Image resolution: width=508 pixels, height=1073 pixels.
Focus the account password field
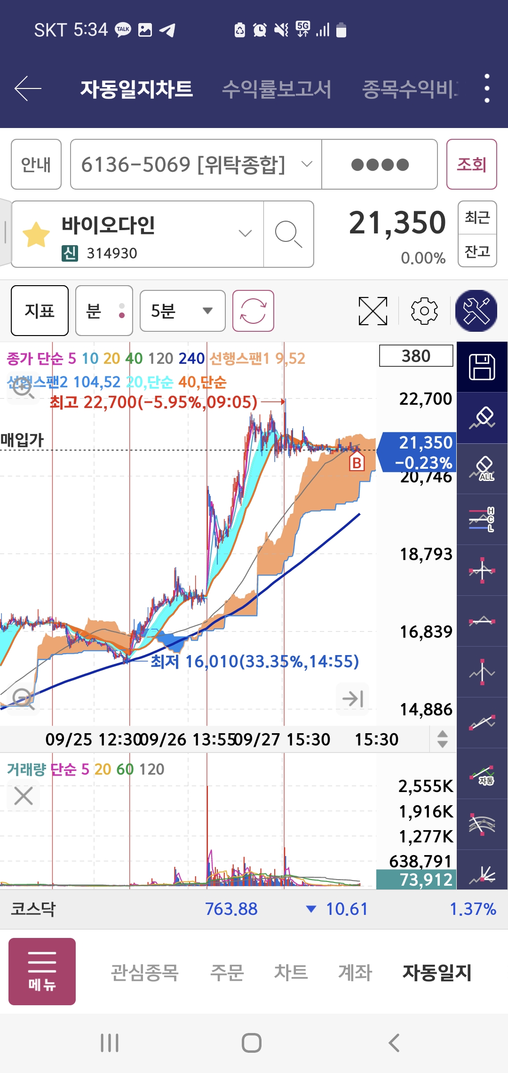coord(380,164)
